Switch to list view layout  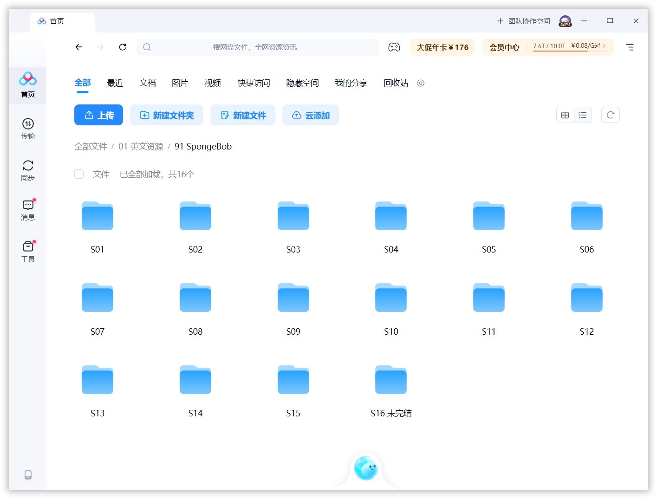pos(583,115)
